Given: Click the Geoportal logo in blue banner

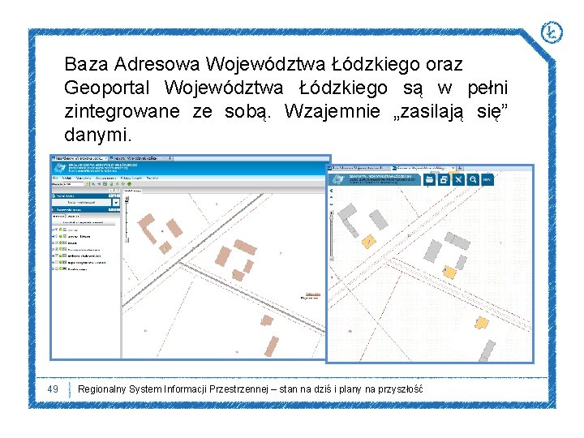Looking at the screenshot, I should click(337, 179).
